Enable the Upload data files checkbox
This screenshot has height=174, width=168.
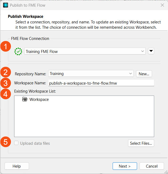17,143
